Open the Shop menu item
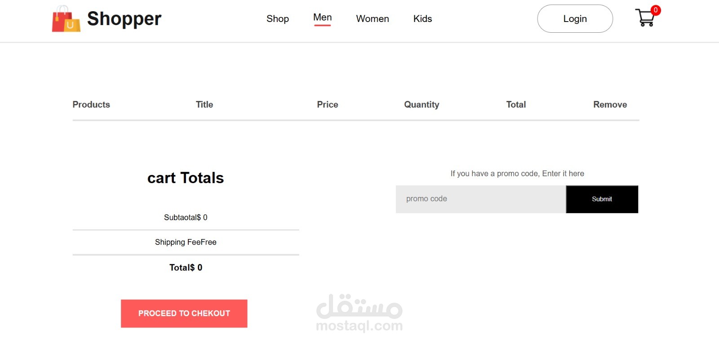Image resolution: width=719 pixels, height=340 pixels. [277, 19]
